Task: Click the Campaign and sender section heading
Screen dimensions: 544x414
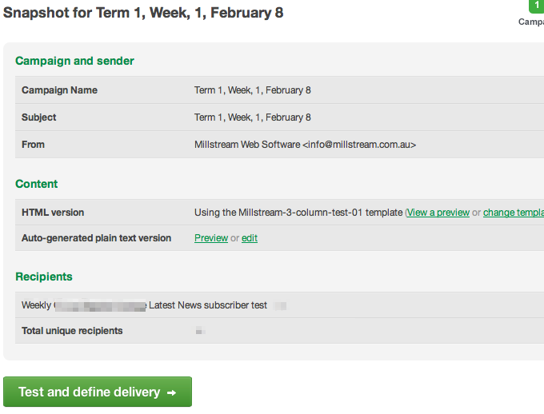Action: (74, 61)
